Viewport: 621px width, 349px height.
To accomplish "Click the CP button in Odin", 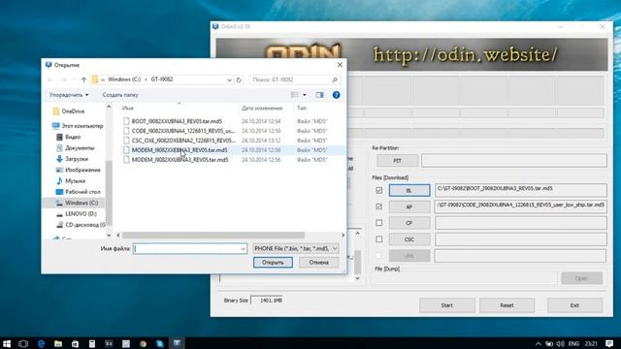I will 409,223.
